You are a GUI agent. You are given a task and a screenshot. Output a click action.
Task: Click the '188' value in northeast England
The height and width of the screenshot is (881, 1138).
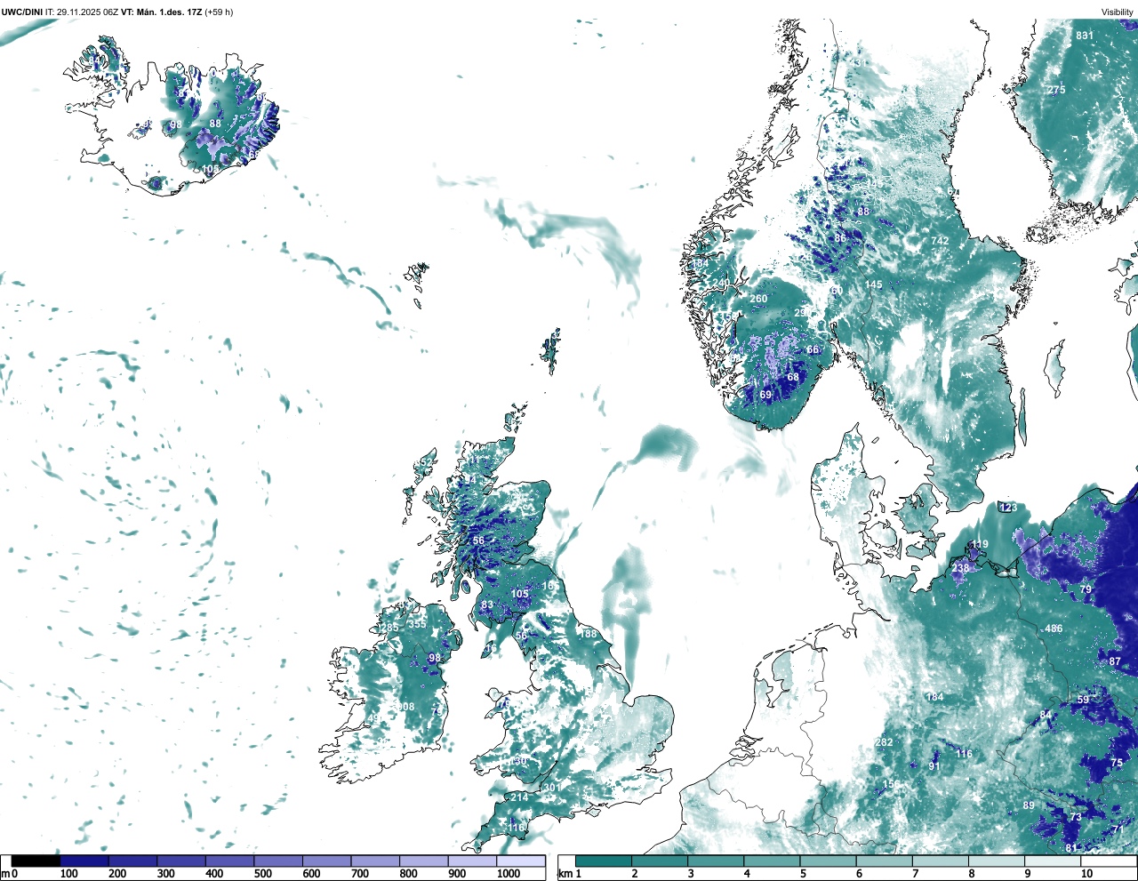coord(589,634)
